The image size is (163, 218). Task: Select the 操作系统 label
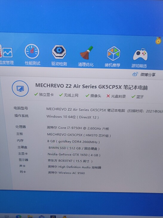click(x=21, y=116)
